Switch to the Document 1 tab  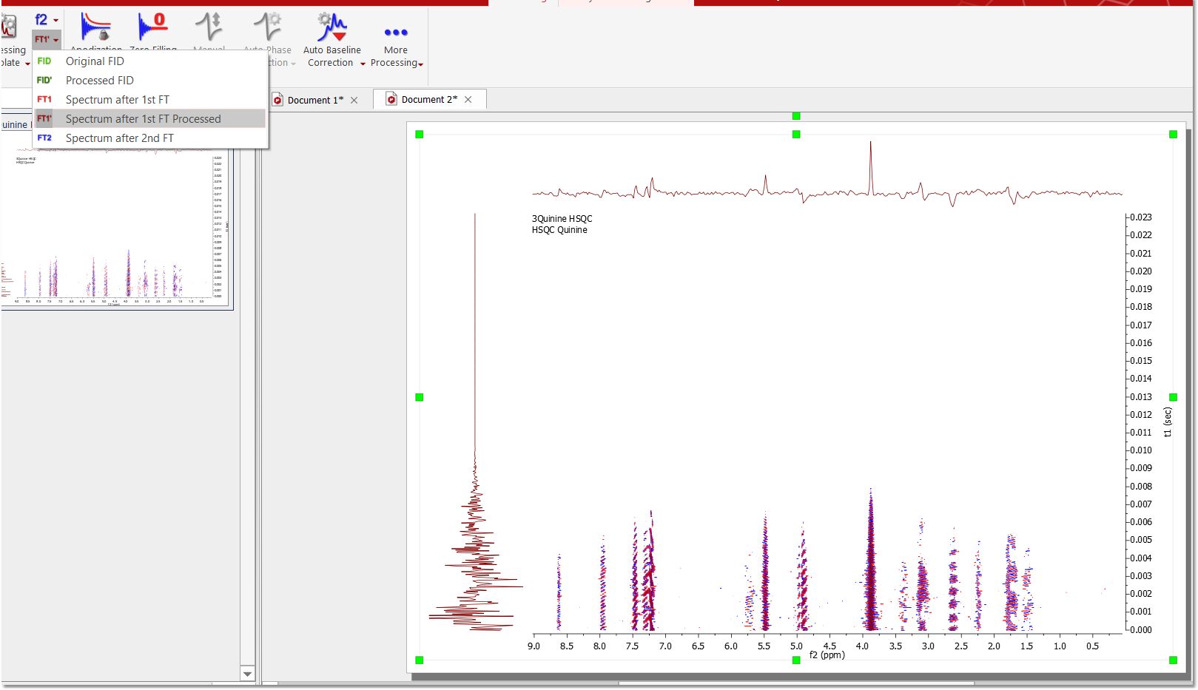coord(314,100)
